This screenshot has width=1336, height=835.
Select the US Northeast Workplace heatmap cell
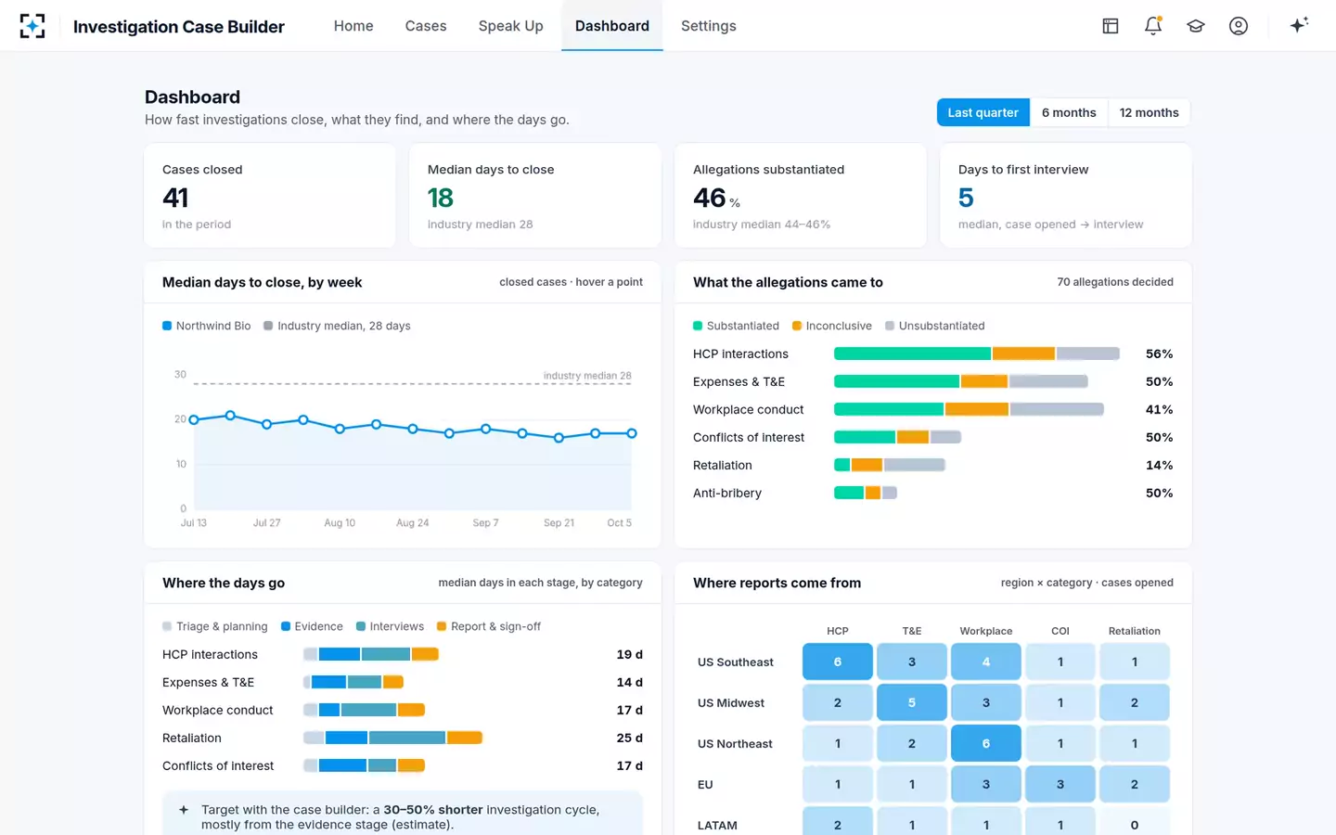pos(986,743)
